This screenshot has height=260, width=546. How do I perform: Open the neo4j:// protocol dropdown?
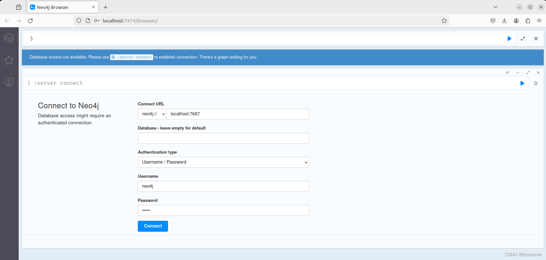tap(152, 114)
